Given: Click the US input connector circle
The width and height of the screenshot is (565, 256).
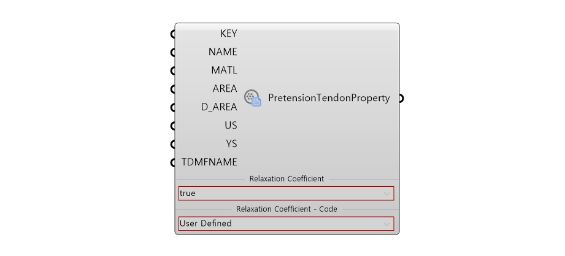Looking at the screenshot, I should [173, 126].
